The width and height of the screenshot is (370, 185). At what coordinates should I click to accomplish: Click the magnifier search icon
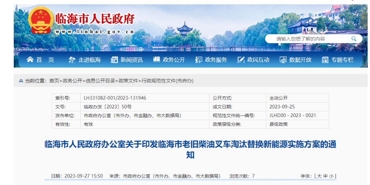(x=353, y=38)
